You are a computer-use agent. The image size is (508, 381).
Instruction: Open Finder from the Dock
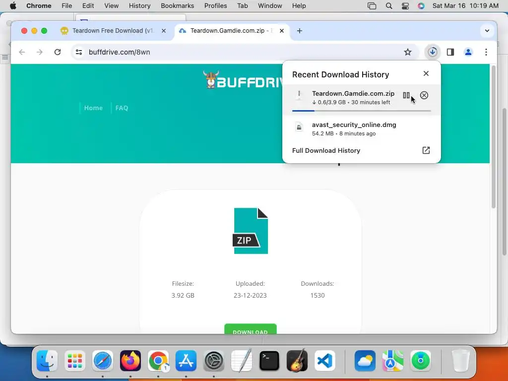pyautogui.click(x=47, y=361)
